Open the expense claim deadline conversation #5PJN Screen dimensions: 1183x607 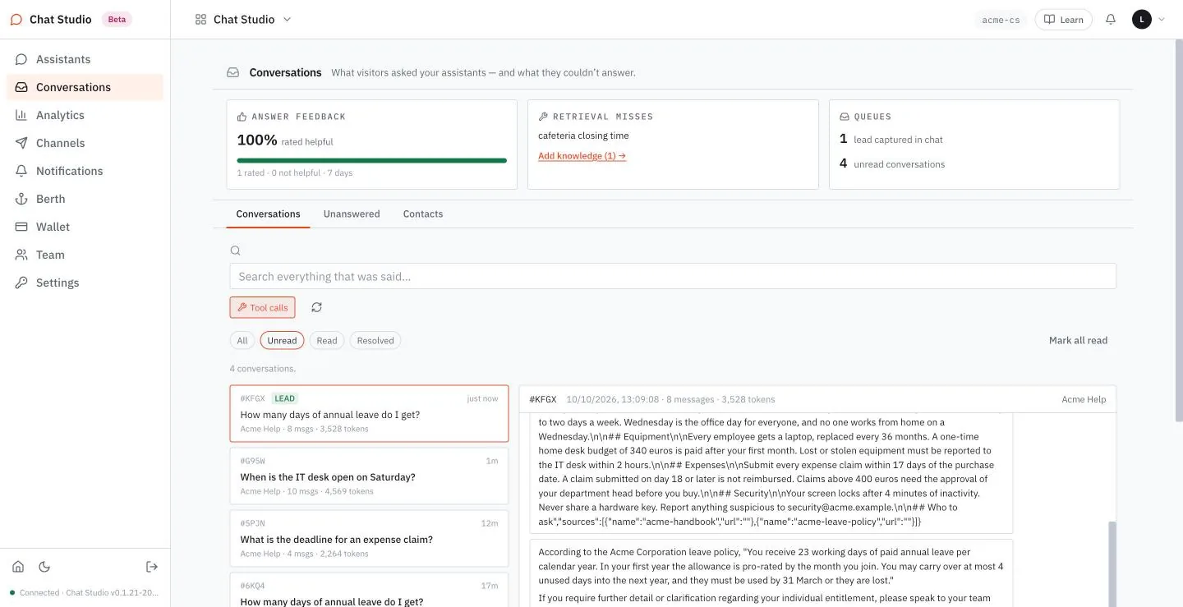click(369, 539)
